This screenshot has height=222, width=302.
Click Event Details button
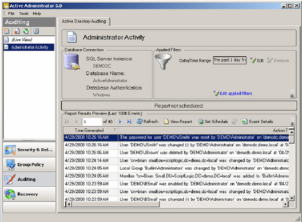pos(258,121)
